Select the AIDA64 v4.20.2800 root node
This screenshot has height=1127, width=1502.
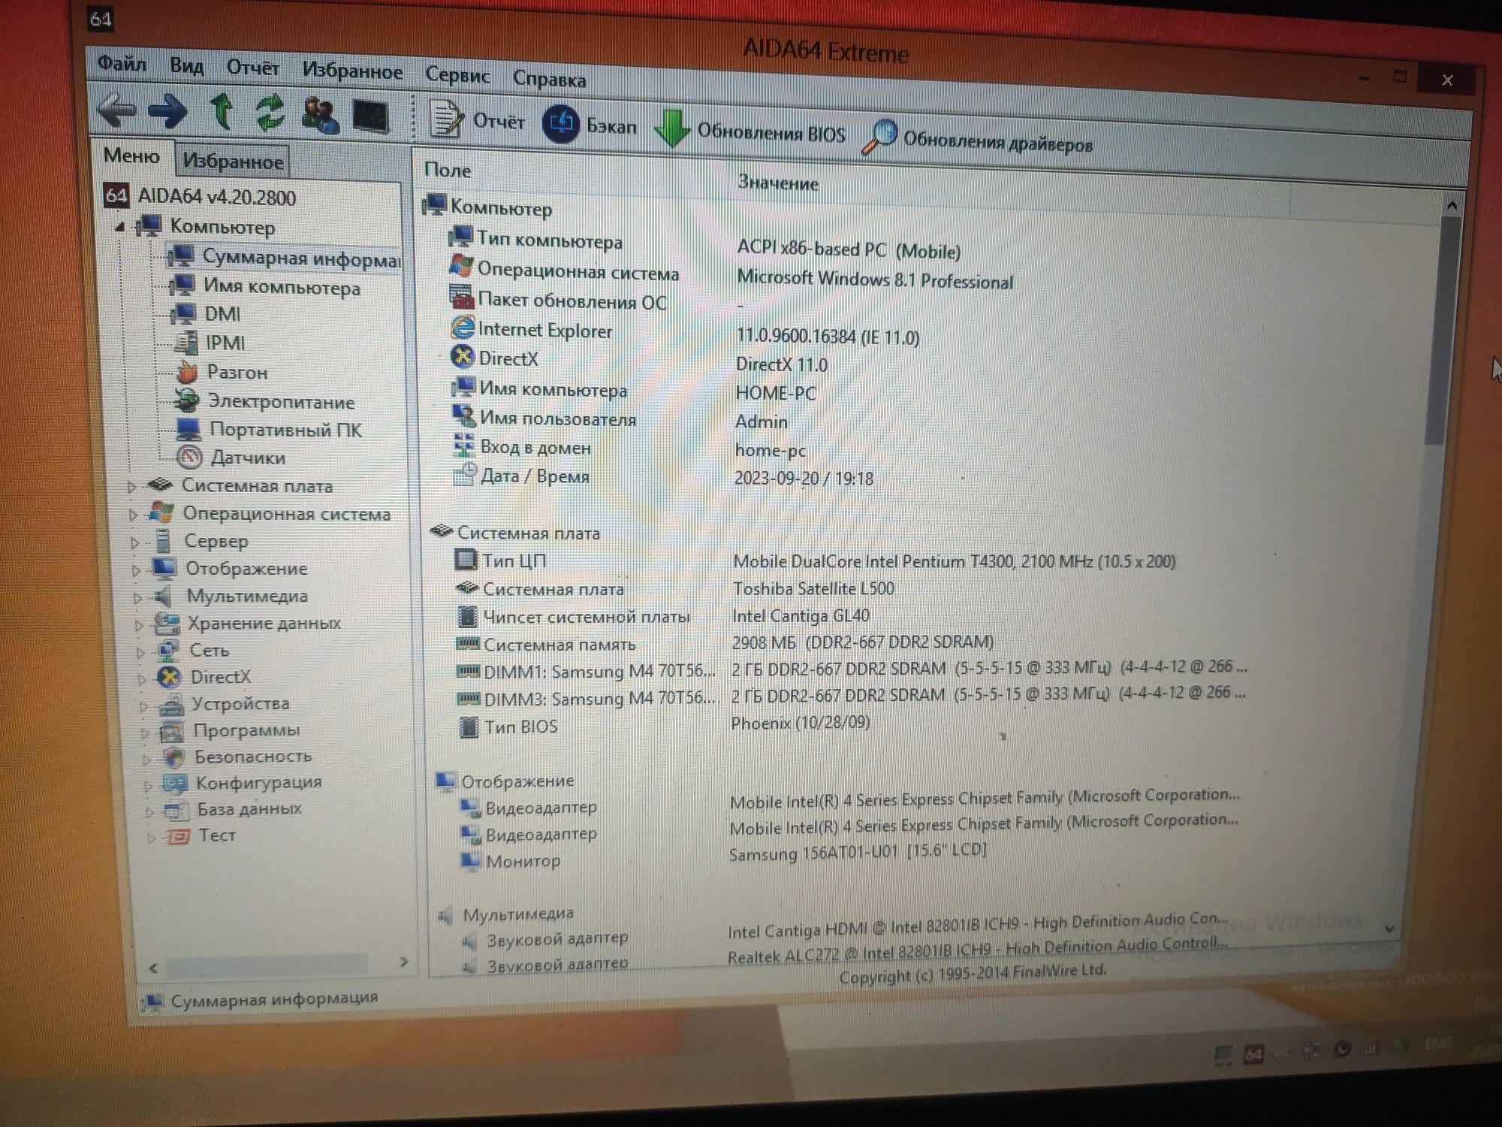pyautogui.click(x=200, y=197)
